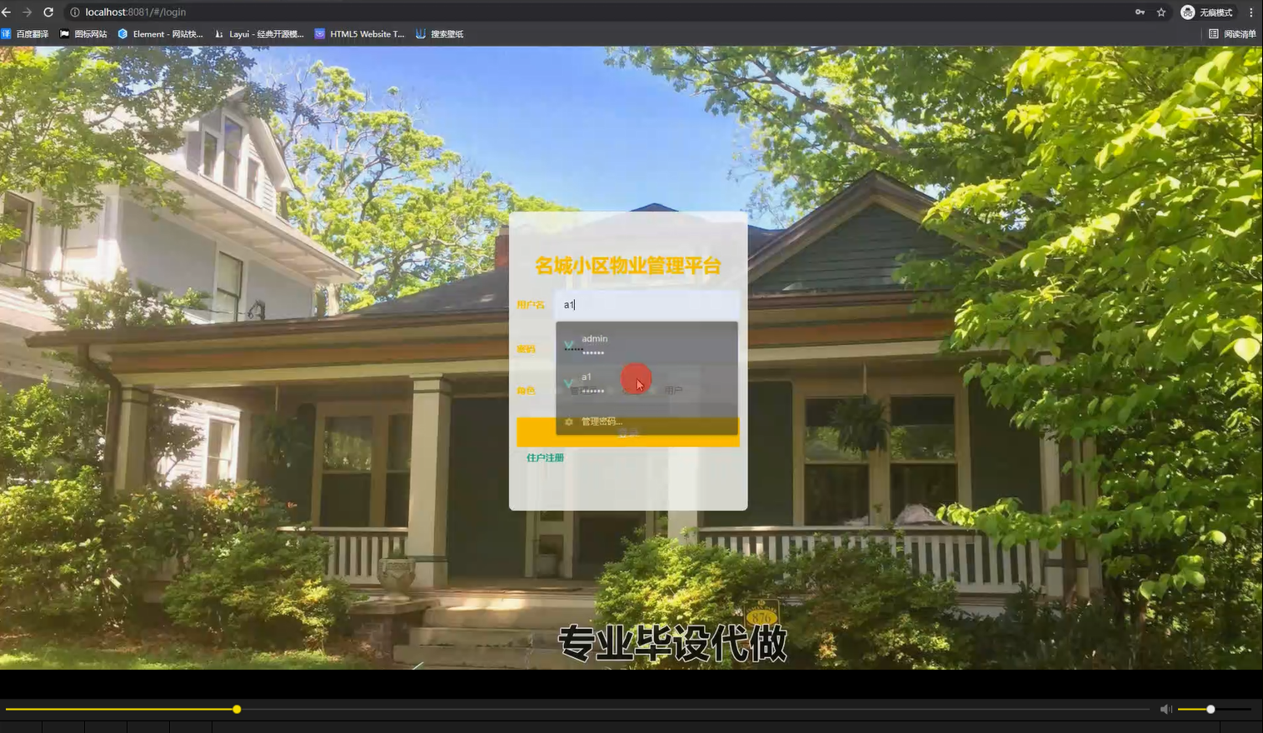The image size is (1263, 733).
Task: Open the Chrome three-dot menu
Action: pyautogui.click(x=1252, y=12)
